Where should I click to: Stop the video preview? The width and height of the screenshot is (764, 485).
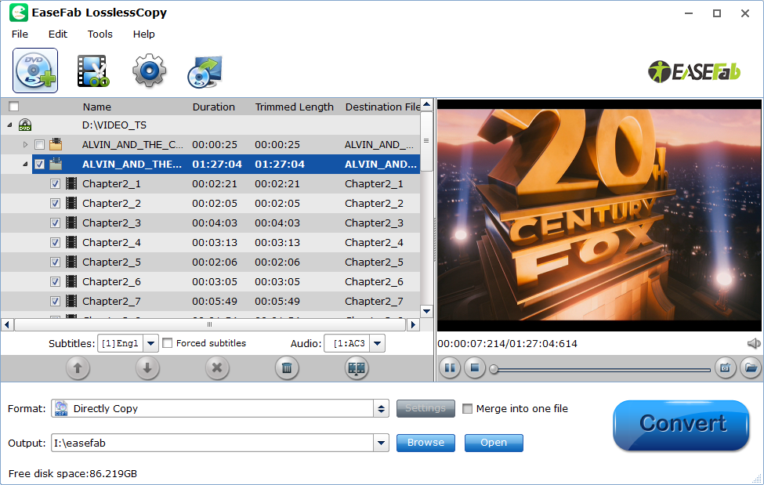[x=475, y=368]
